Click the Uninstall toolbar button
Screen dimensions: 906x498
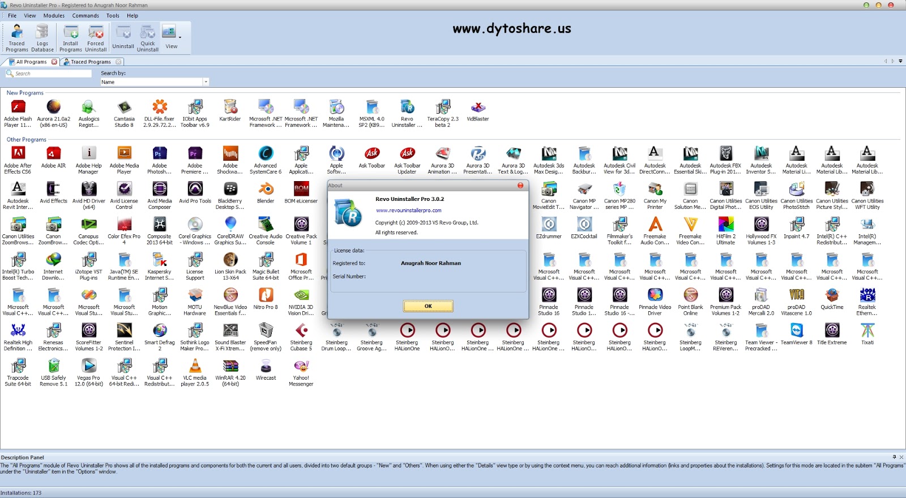click(x=123, y=38)
